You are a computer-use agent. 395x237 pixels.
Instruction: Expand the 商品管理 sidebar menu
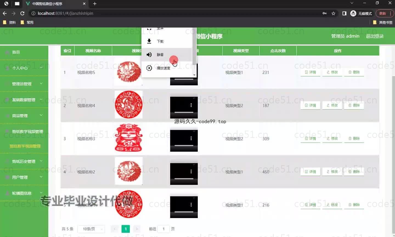24,115
